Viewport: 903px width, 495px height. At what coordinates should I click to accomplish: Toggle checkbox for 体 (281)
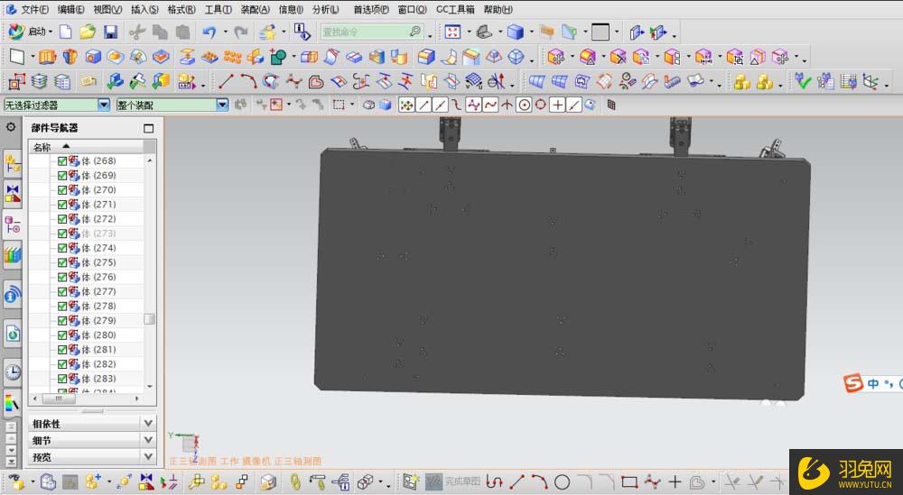[62, 350]
